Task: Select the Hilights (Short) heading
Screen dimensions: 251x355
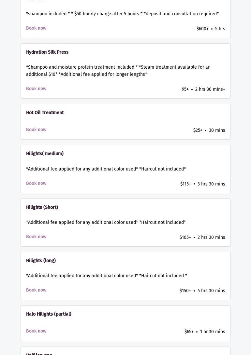Action: coord(42,208)
